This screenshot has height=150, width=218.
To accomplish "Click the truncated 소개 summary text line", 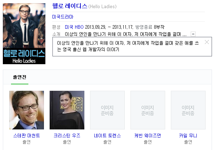I will (126, 34).
